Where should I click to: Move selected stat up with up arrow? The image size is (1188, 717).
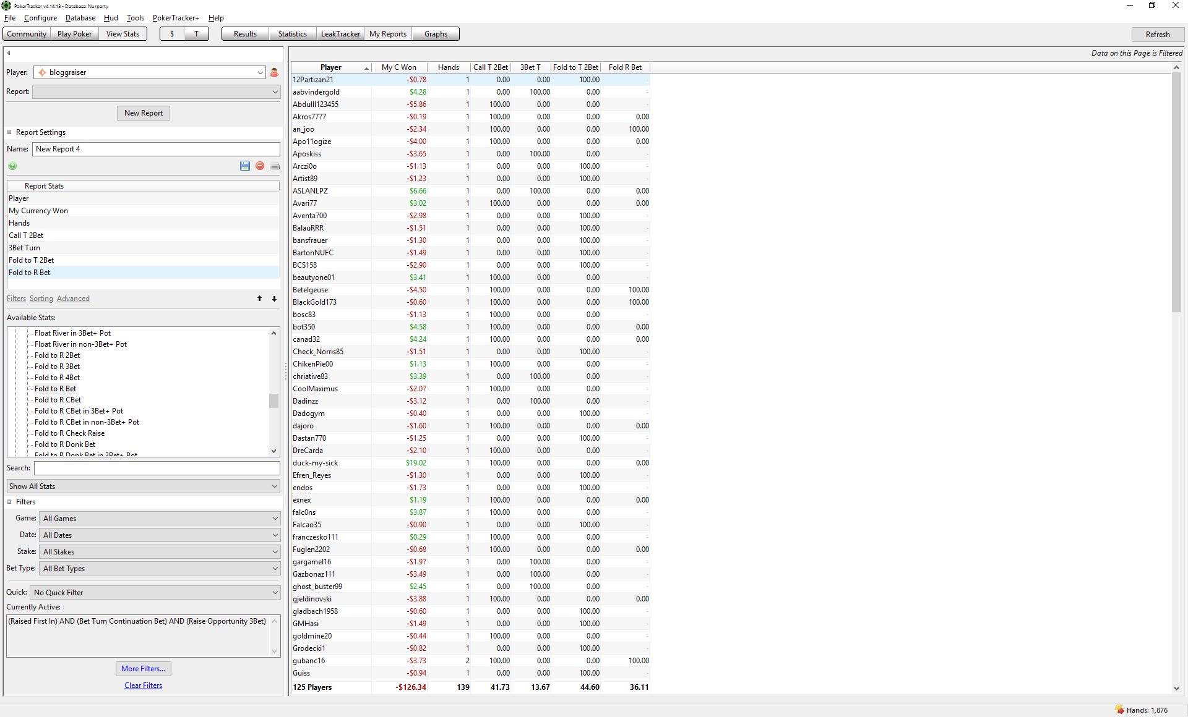click(x=260, y=299)
